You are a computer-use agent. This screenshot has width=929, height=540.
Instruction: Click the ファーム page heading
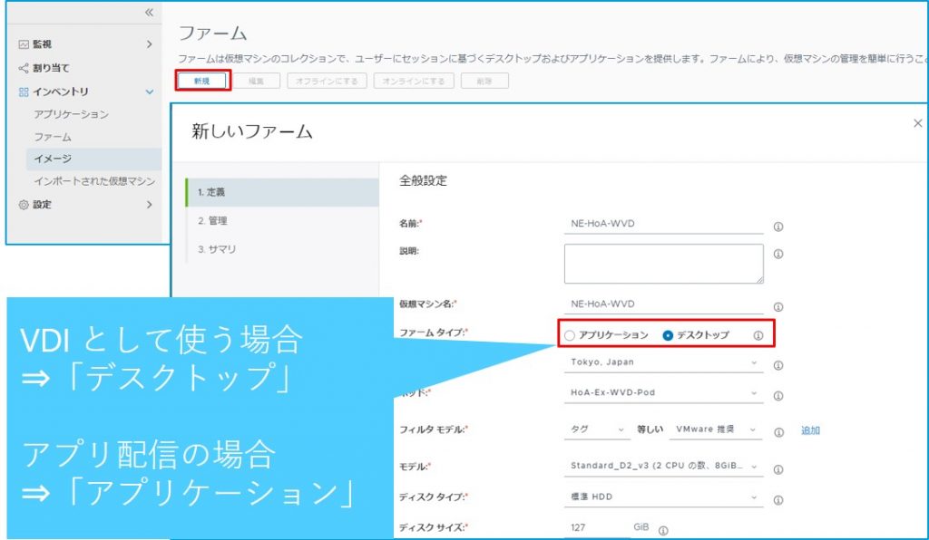tap(212, 34)
